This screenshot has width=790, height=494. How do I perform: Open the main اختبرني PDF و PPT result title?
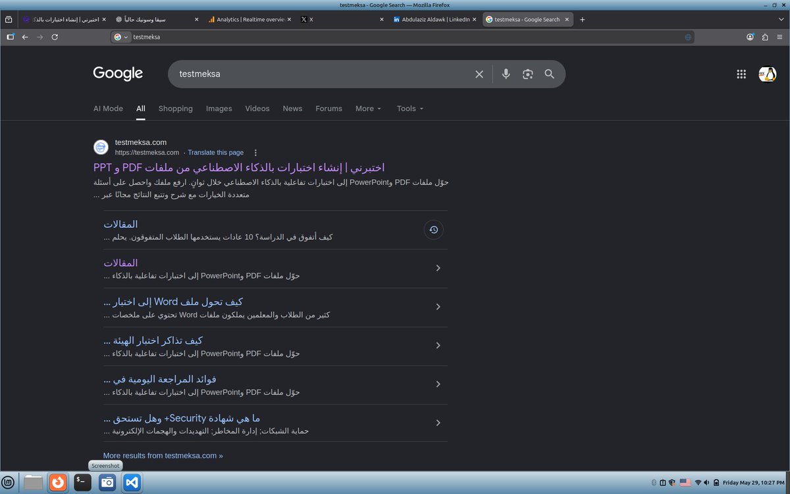[239, 167]
